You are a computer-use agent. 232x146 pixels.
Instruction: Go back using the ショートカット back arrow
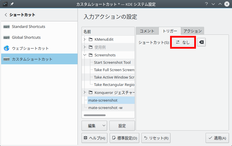tap(6, 15)
